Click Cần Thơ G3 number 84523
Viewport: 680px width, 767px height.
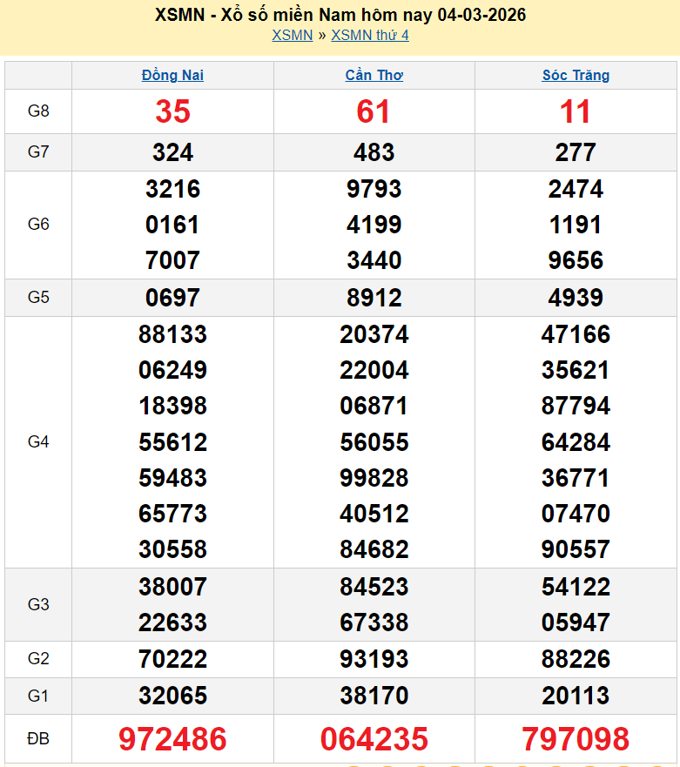pos(374,587)
